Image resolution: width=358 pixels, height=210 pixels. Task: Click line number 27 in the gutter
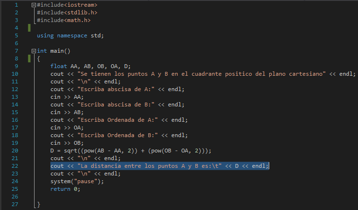(15, 204)
